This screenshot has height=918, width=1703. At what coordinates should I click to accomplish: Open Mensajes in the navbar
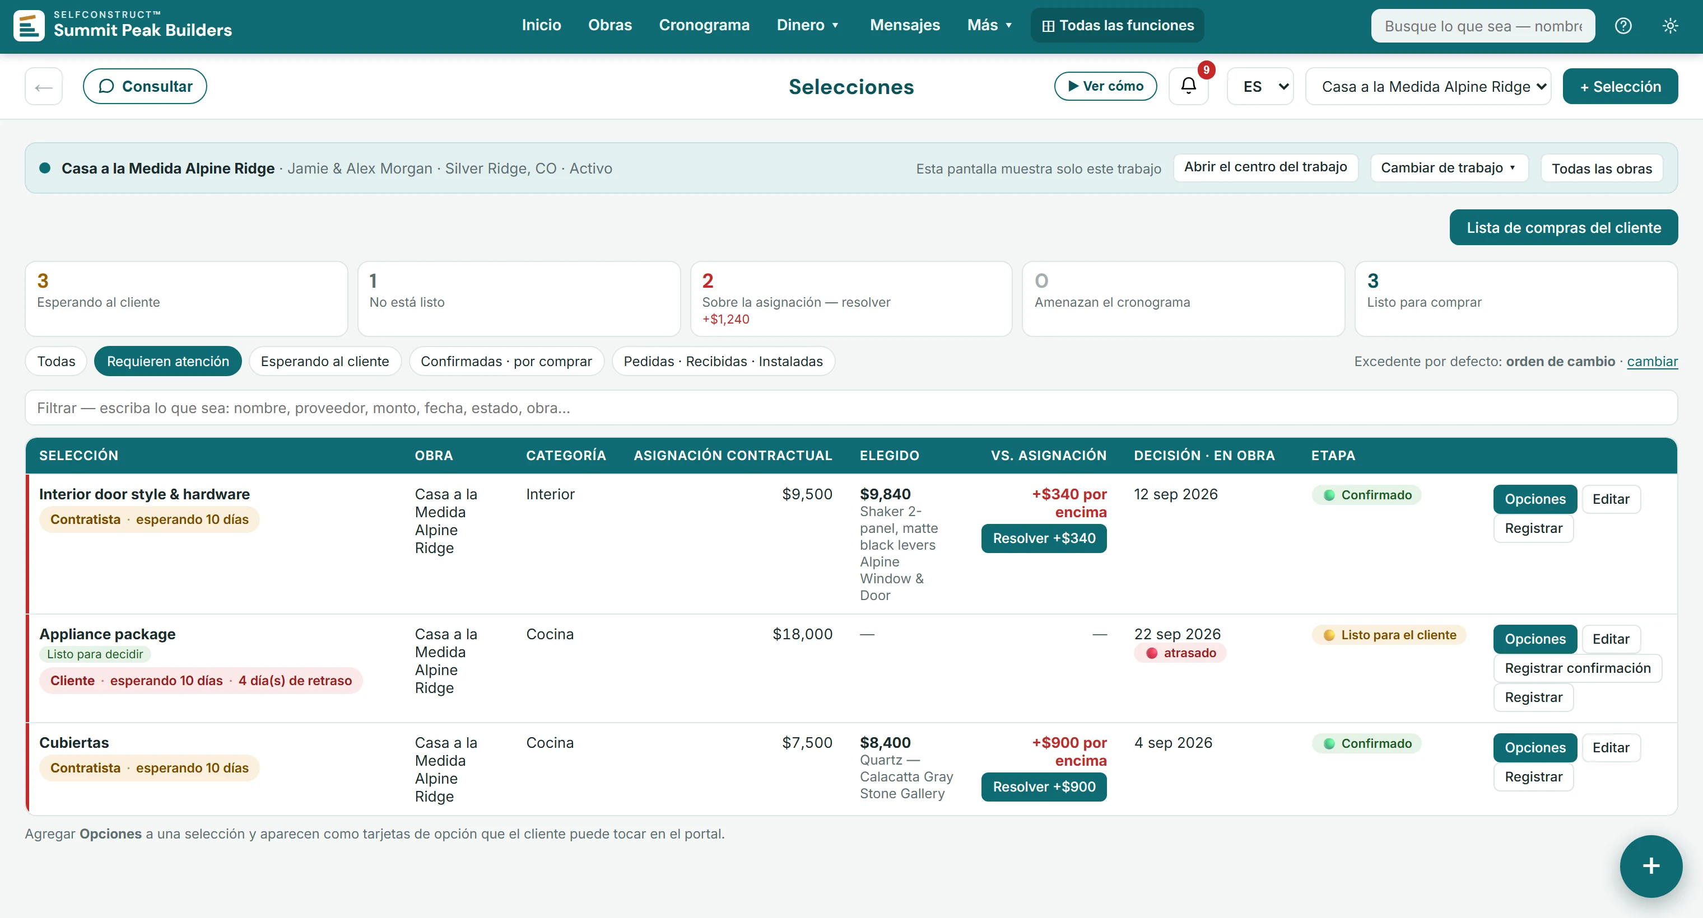tap(904, 25)
